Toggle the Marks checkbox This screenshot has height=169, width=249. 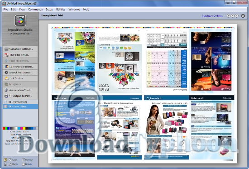pyautogui.click(x=10, y=164)
